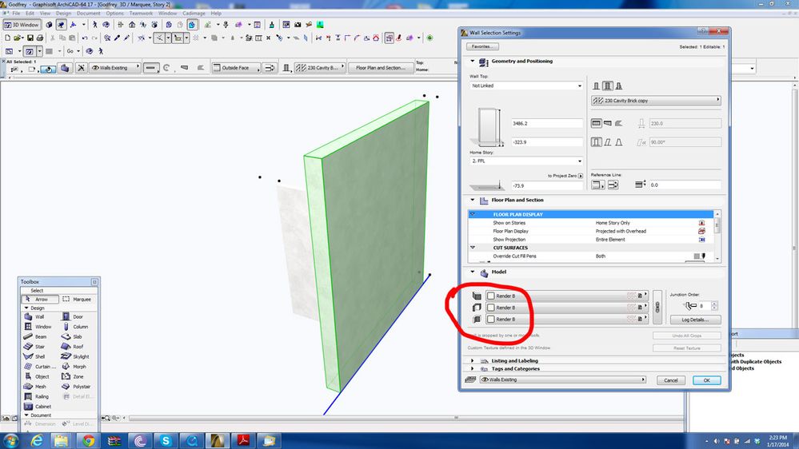Open the '230 Cavity Brick copy' composite list

coord(656,101)
